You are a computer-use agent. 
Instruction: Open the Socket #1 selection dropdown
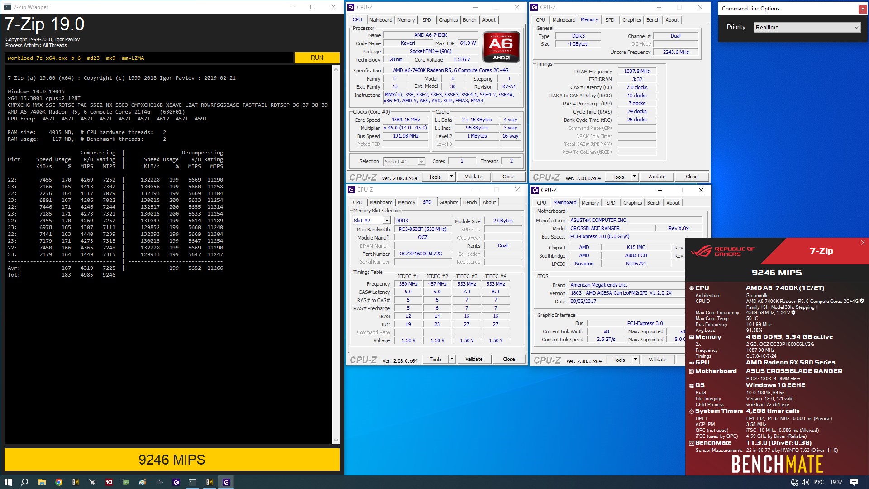[x=404, y=162]
